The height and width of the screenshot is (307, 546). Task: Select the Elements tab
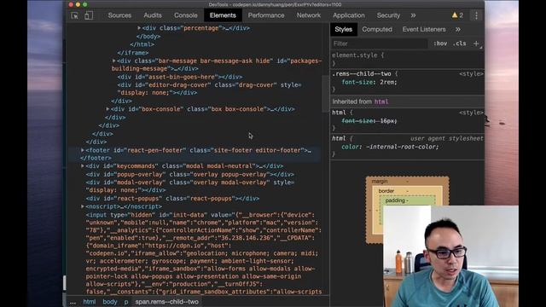[x=223, y=15]
